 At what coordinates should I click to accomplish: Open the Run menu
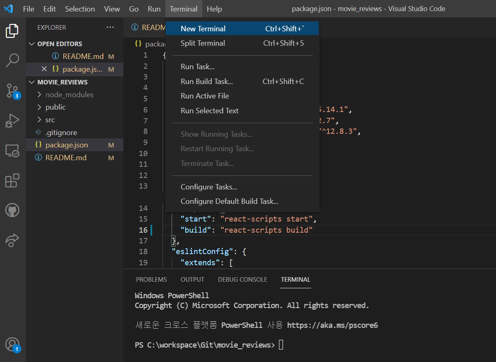154,9
